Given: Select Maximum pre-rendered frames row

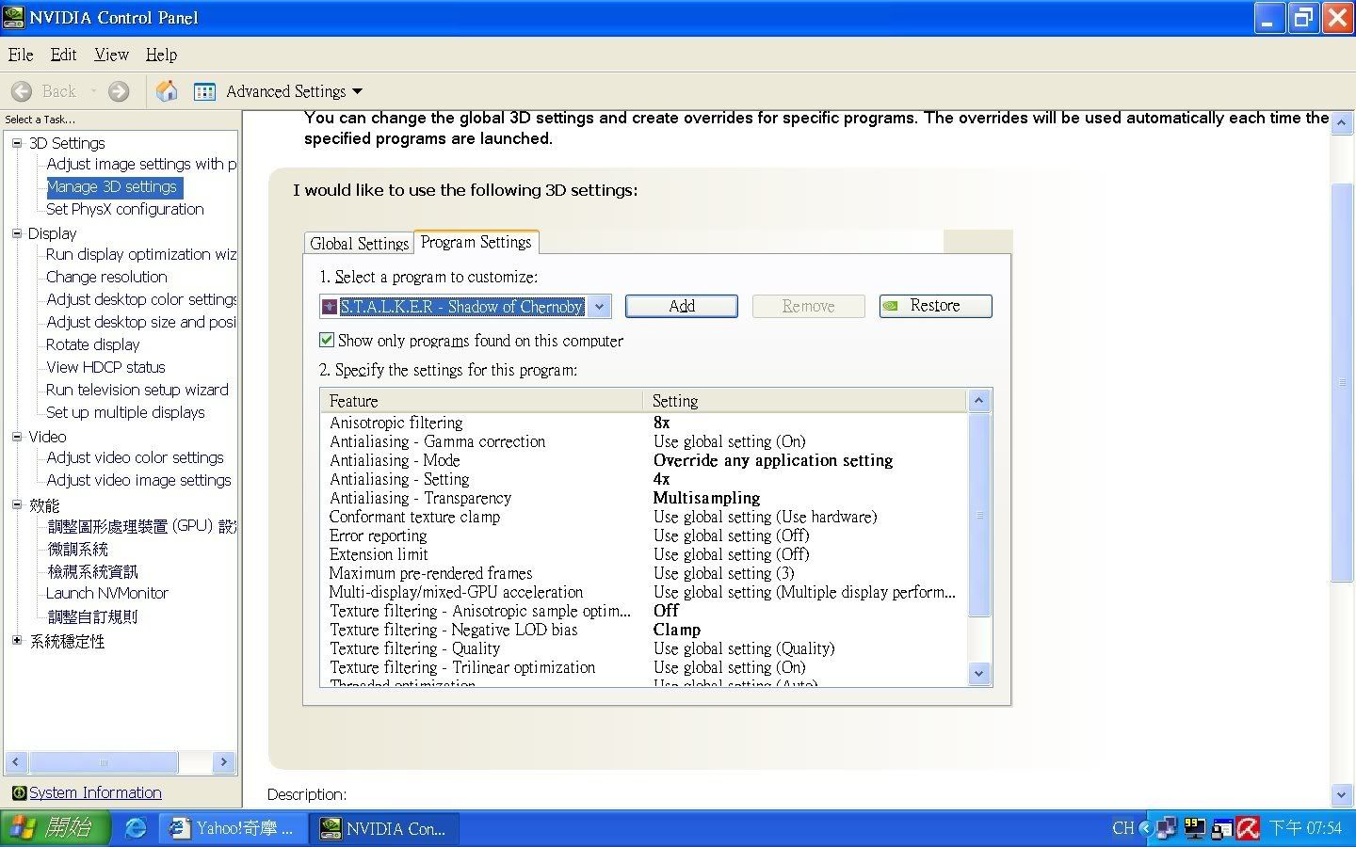Looking at the screenshot, I should click(643, 573).
